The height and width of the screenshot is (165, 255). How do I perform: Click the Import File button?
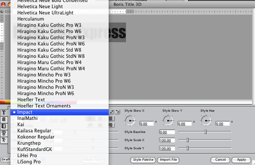click(168, 160)
